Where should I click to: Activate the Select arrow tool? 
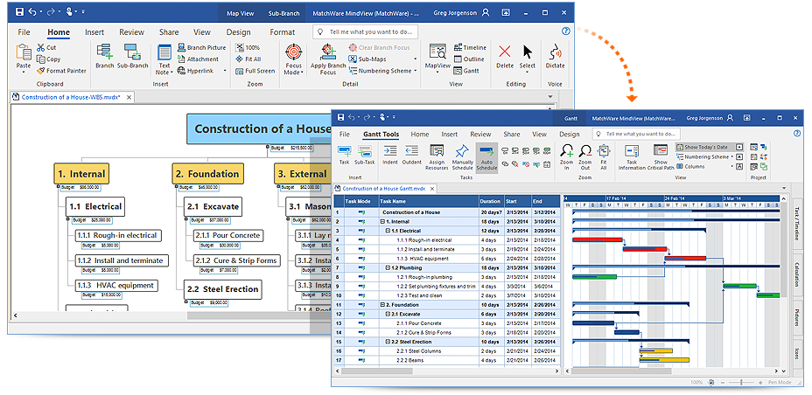point(527,52)
